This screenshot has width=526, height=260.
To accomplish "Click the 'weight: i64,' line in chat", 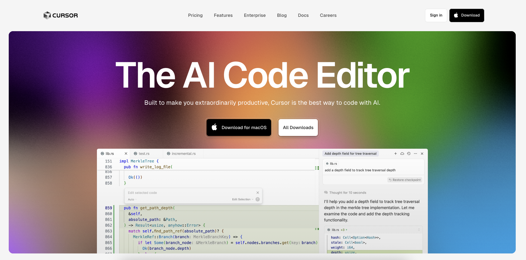I will tap(343, 248).
